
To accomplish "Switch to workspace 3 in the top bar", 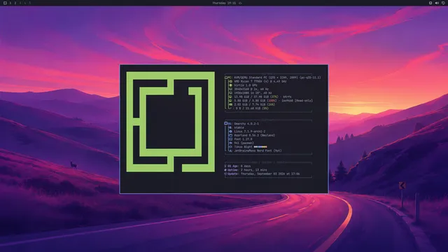I will tap(20, 3).
